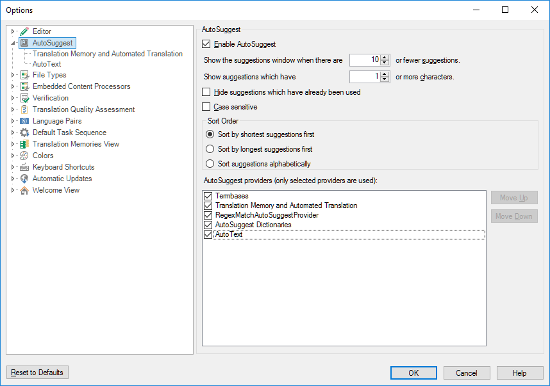The height and width of the screenshot is (386, 550).
Task: Click the Default Task Sequence gear icon
Action: click(x=24, y=133)
